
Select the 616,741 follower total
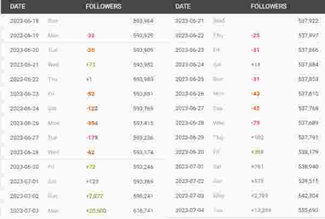pyautogui.click(x=143, y=211)
